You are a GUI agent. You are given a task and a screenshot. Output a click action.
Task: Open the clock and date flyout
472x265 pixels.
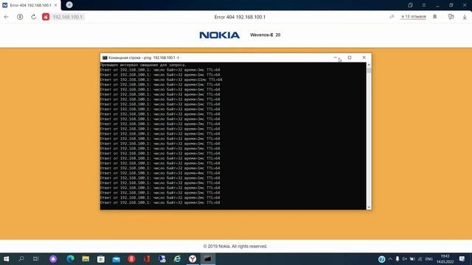pos(445,259)
